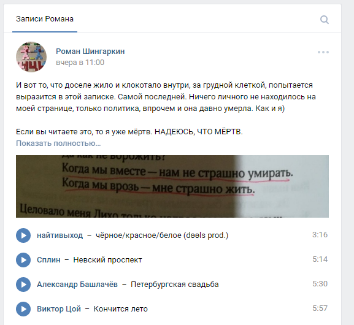
Task: Open search in Roman's posts
Action: pos(324,20)
